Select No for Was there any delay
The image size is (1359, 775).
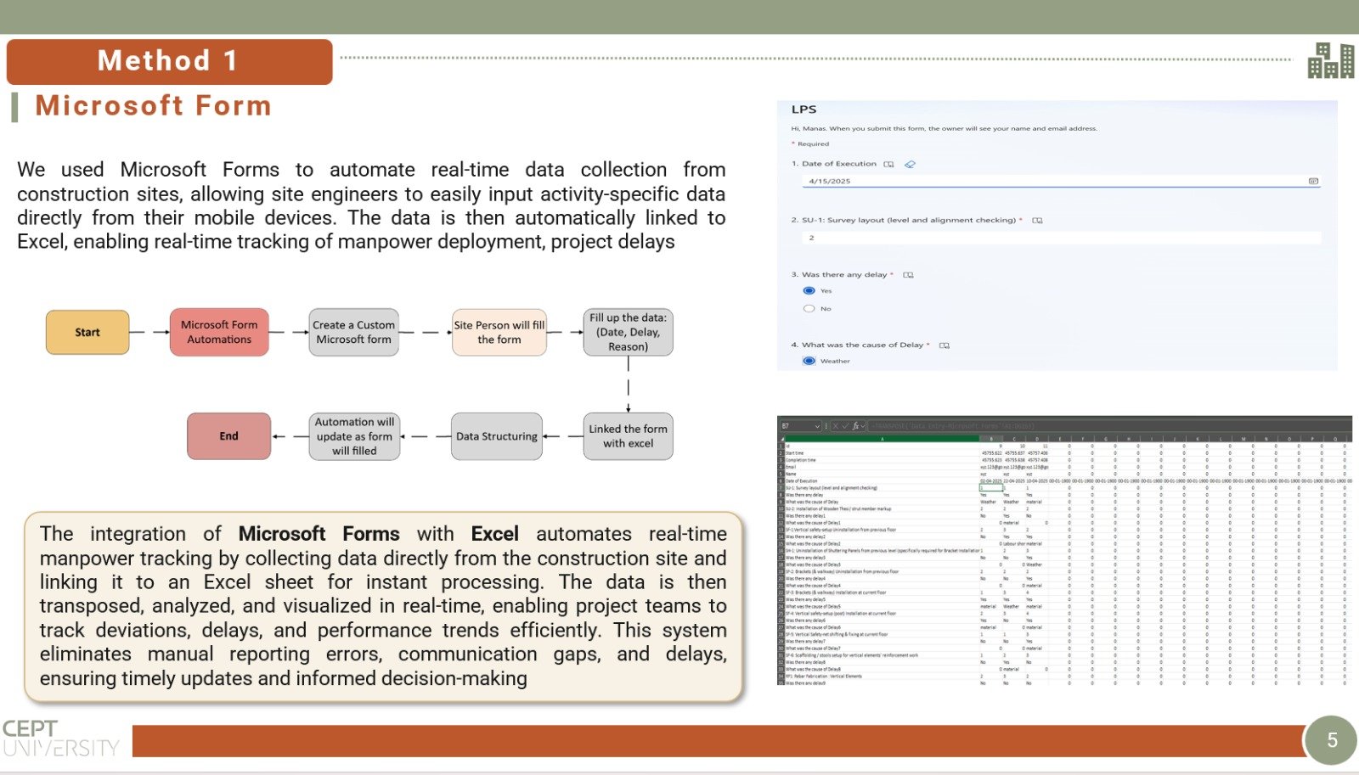point(809,309)
